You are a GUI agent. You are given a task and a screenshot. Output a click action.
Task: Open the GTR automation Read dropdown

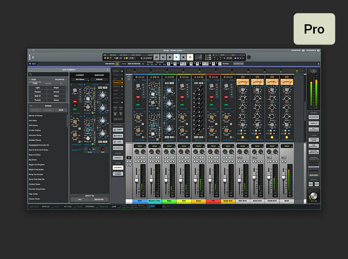[x=140, y=146]
